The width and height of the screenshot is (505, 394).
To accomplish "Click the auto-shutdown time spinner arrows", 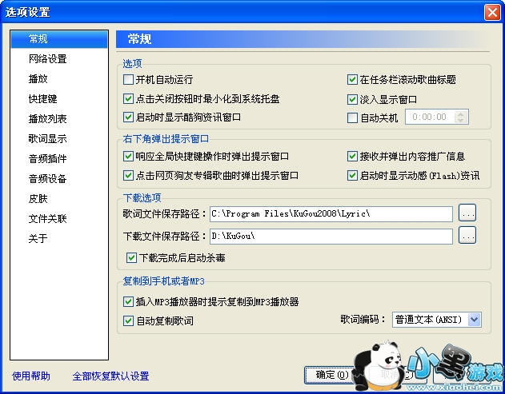I will (x=460, y=117).
